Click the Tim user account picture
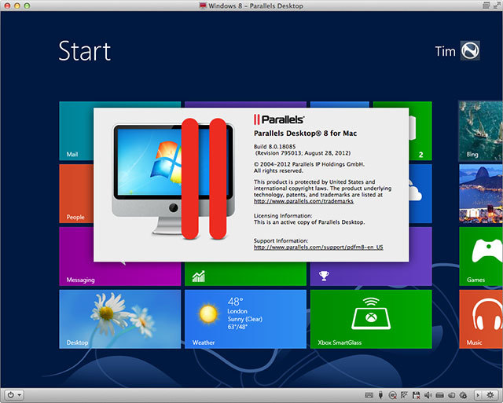503x403 pixels. tap(470, 50)
